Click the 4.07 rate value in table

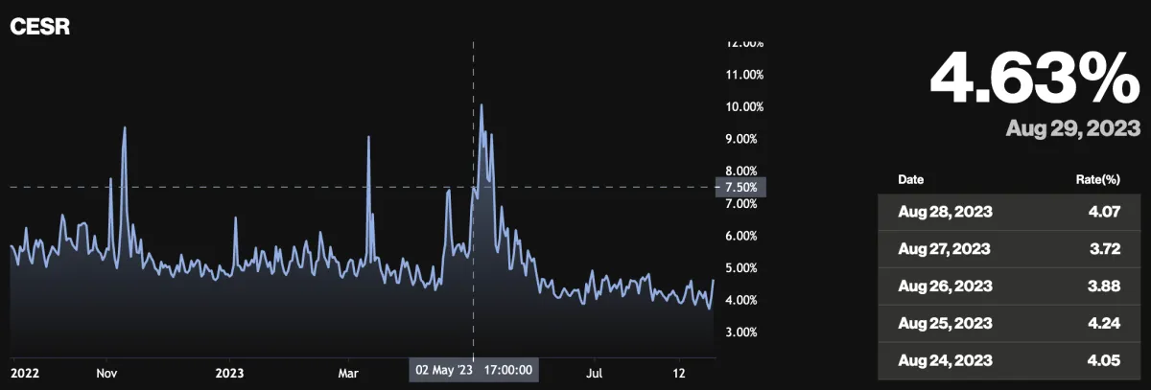coord(1105,212)
